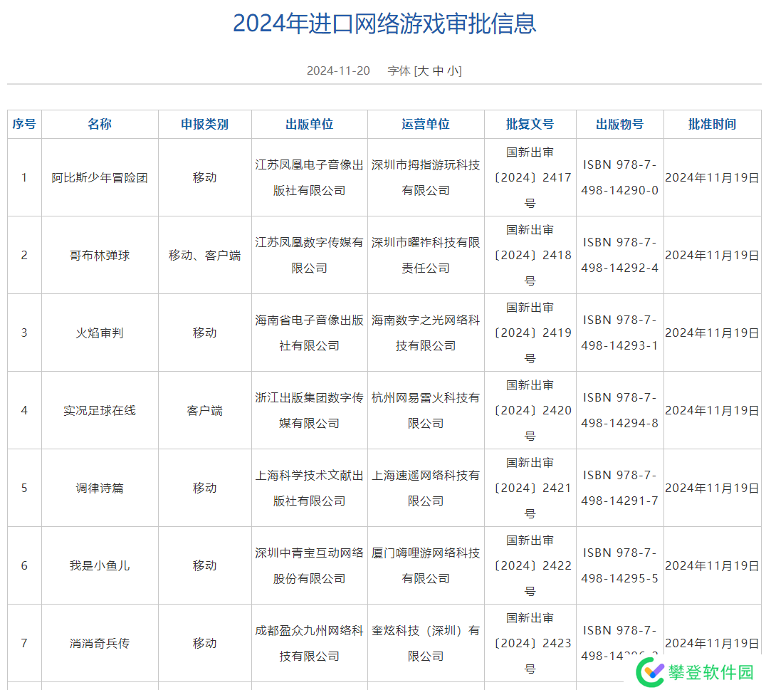Click the ISBN 978-7-498-14291-7 cell
Screen dimensions: 766x690
619,488
